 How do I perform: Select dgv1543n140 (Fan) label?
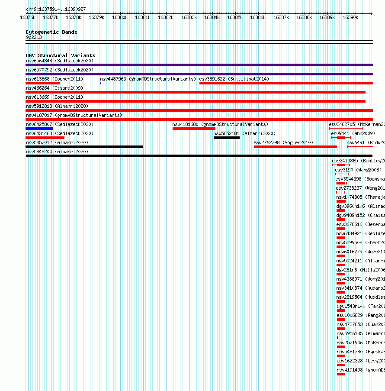361,307
